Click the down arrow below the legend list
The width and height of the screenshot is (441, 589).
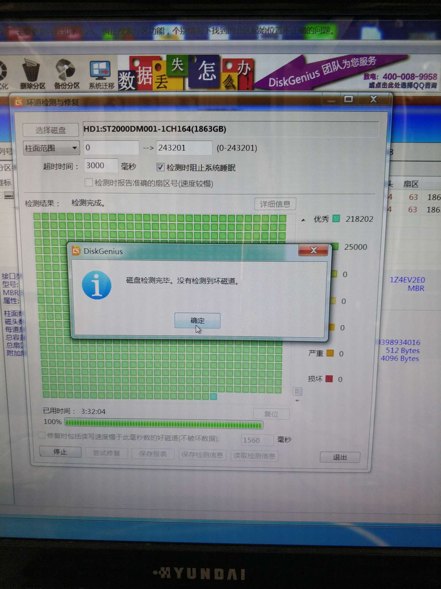click(297, 401)
